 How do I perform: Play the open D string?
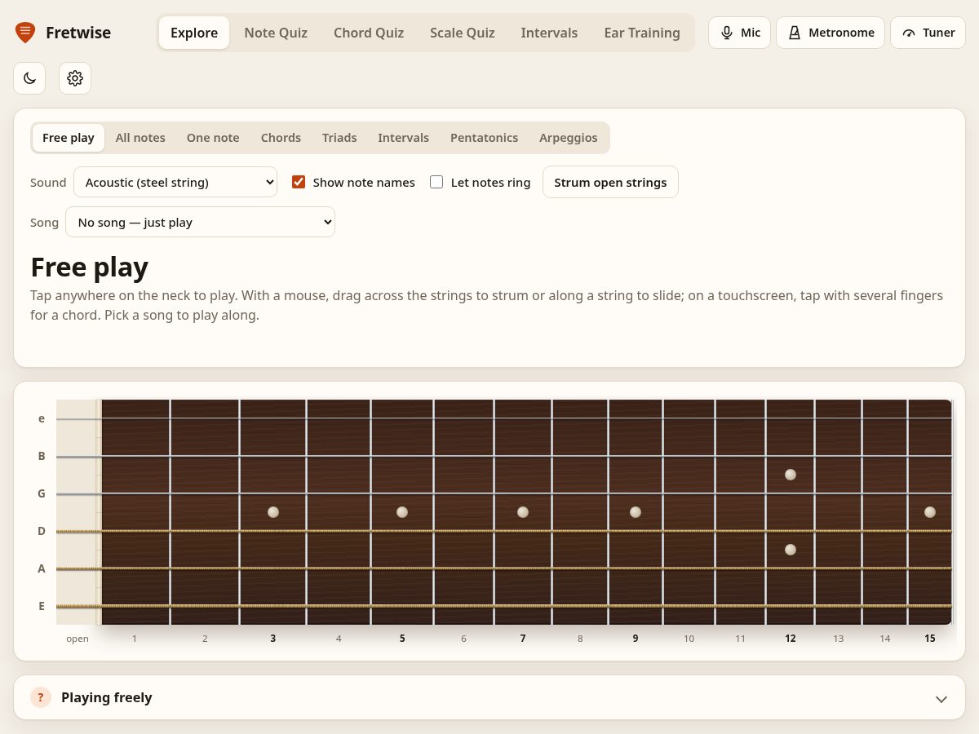(78, 531)
